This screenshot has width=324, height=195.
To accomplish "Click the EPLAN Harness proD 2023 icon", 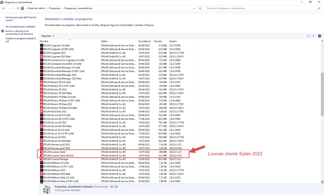I will (x=41, y=148).
